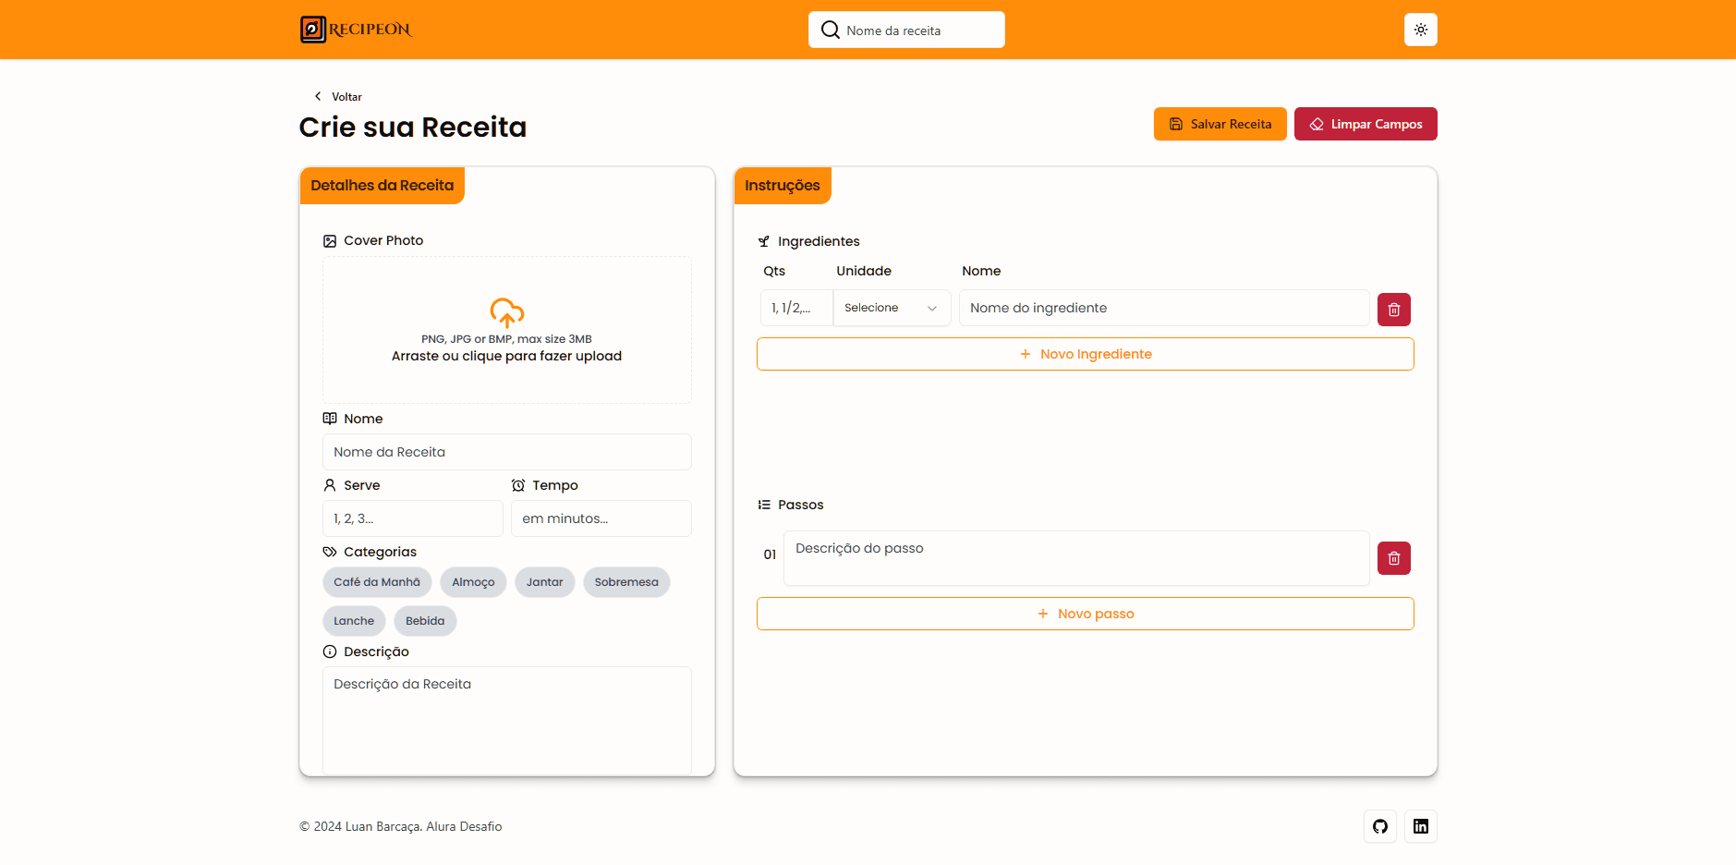Click the Detalhes da Receita tab header
The image size is (1736, 865).
pyautogui.click(x=382, y=186)
